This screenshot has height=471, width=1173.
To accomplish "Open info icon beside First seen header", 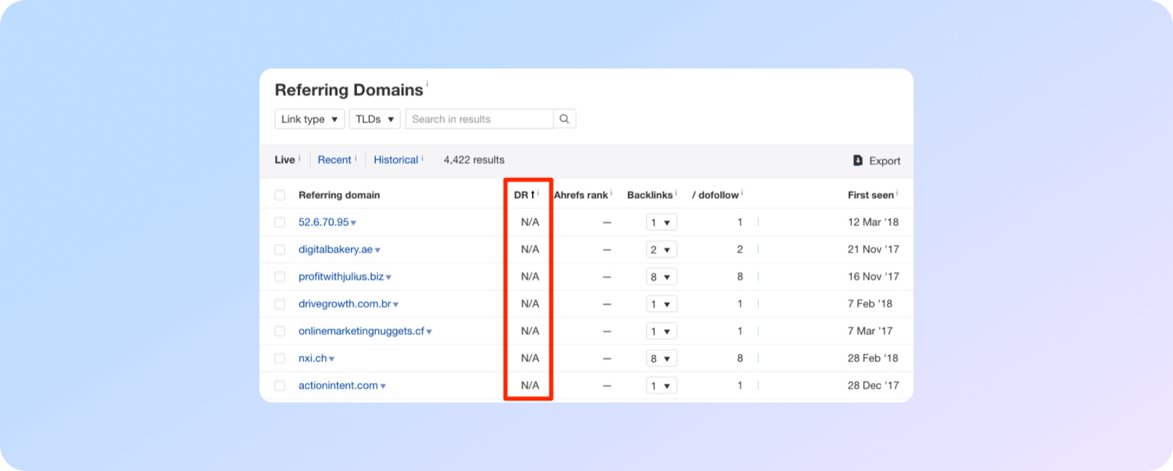I will (x=897, y=193).
